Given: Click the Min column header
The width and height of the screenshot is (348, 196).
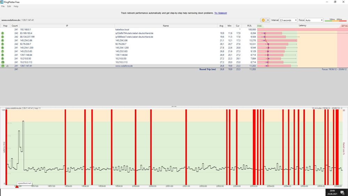Looking at the screenshot, I should (230, 26).
